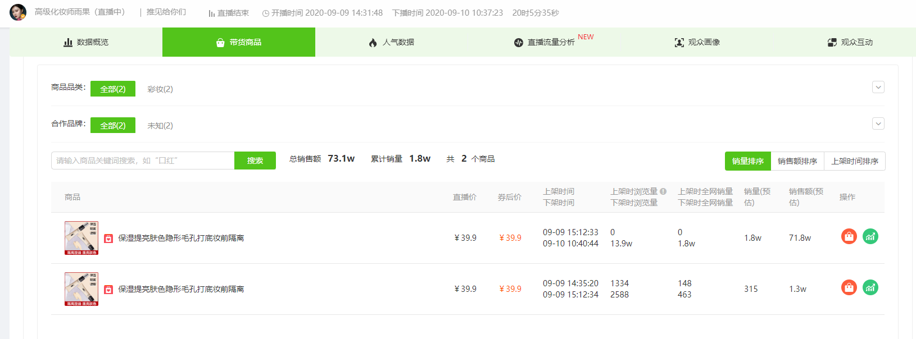Open product title in the 1.8w sales row
Viewport: 916px width, 339px height.
click(181, 238)
